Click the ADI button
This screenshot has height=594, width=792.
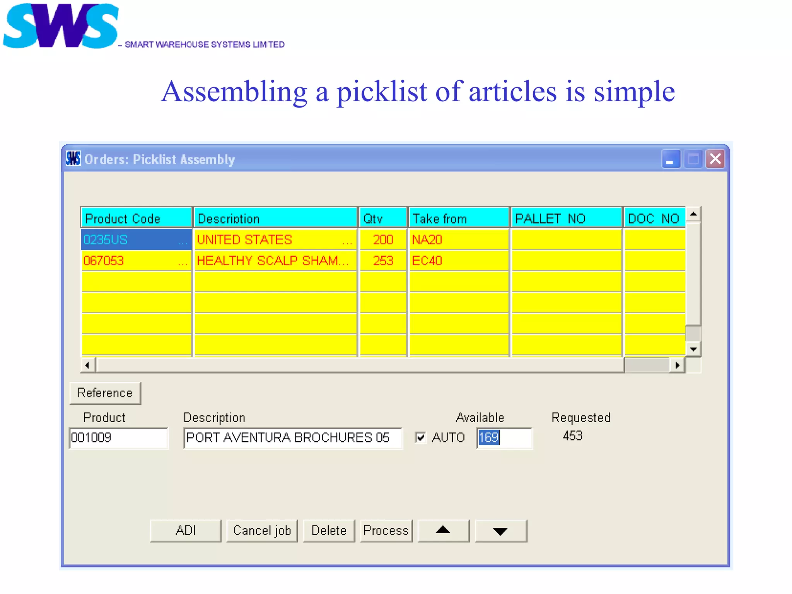pyautogui.click(x=186, y=531)
